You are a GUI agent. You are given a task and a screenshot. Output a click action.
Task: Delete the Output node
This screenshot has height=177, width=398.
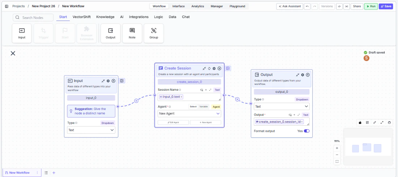click(x=308, y=75)
